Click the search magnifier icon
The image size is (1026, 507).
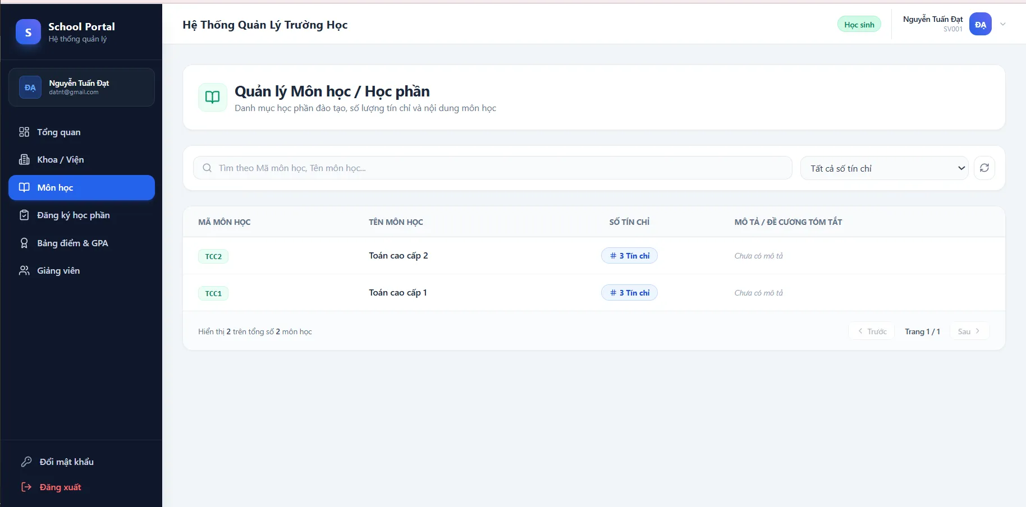click(x=207, y=168)
